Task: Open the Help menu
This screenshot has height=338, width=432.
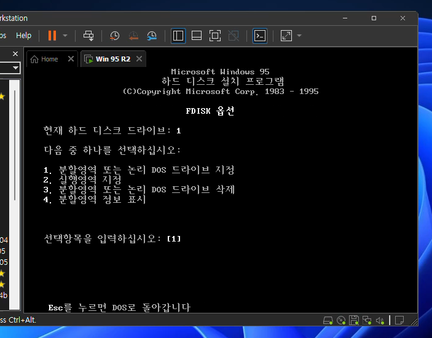Action: coord(24,36)
